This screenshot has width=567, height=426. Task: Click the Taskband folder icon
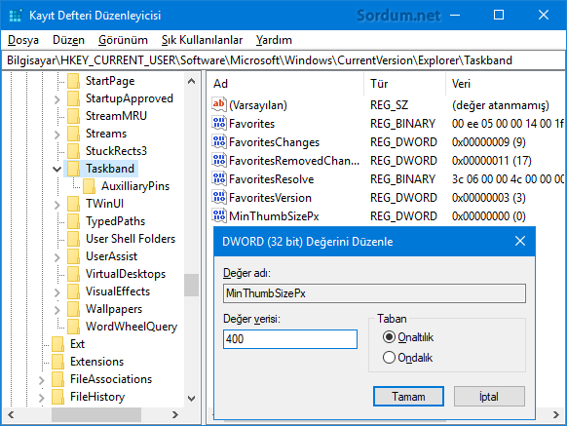click(73, 169)
